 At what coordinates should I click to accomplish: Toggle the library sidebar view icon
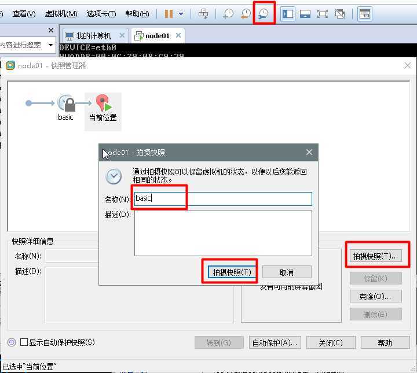[x=288, y=13]
